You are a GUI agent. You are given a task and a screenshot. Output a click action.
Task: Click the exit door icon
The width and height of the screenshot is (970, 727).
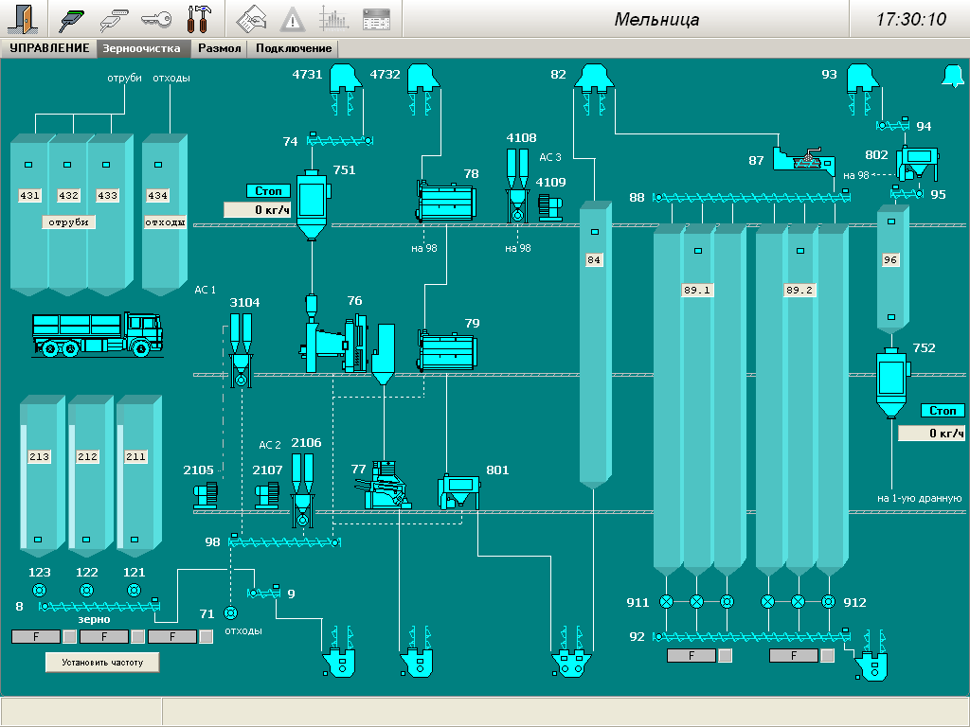pyautogui.click(x=25, y=19)
